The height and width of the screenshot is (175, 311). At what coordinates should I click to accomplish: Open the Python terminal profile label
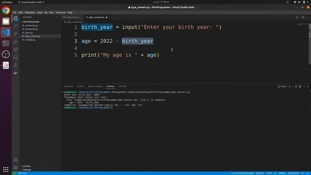tap(282, 87)
